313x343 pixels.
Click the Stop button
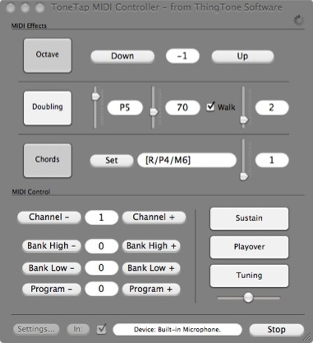point(277,330)
